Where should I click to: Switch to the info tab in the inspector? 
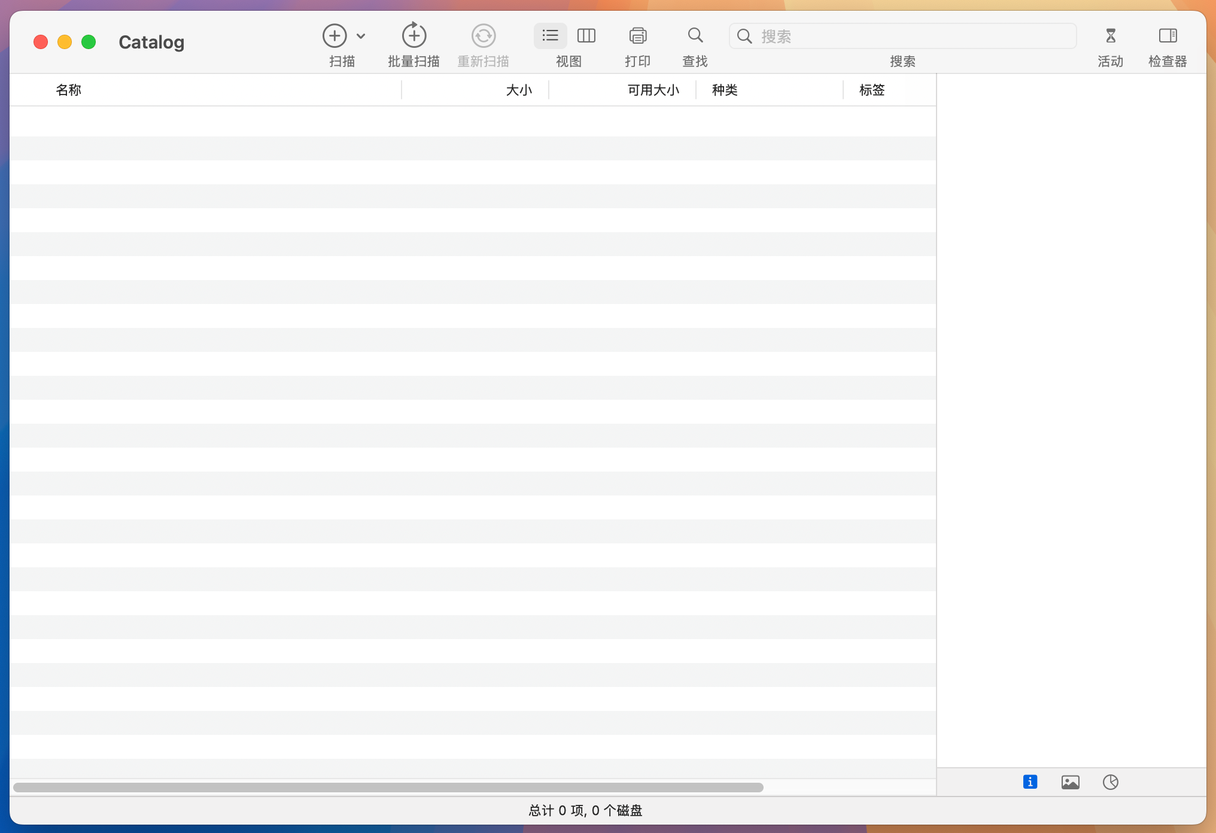(1030, 782)
